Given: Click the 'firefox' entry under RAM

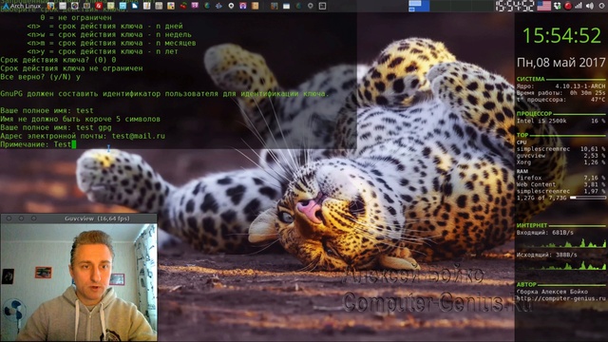Looking at the screenshot, I should 529,178.
